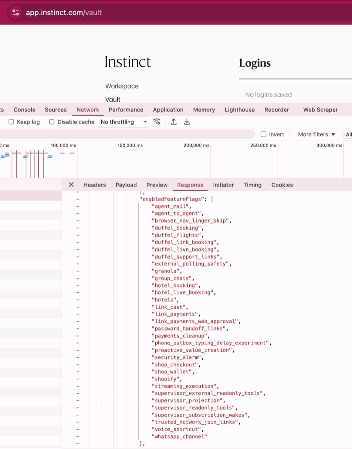The width and height of the screenshot is (352, 449).
Task: Select the Response tab
Action: [190, 185]
